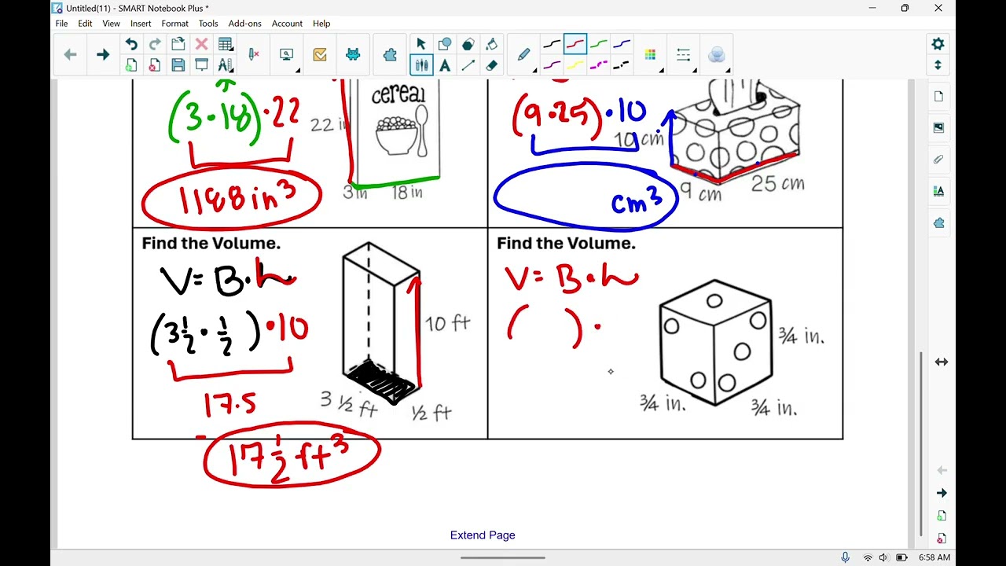Click the Redo button
The width and height of the screenshot is (1006, 566).
(155, 44)
